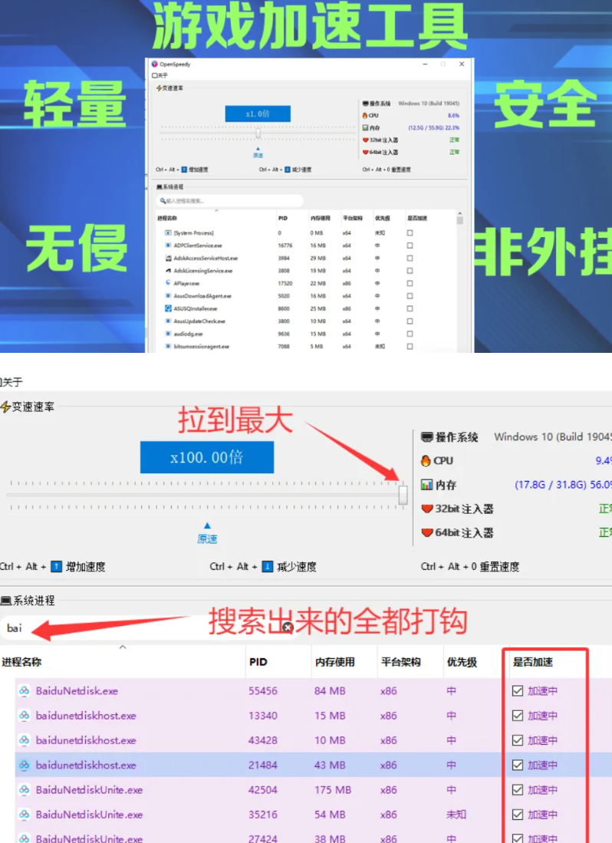The image size is (612, 843).
Task: Enable acceleration checkbox for audiodg.exe
Action: click(x=410, y=334)
